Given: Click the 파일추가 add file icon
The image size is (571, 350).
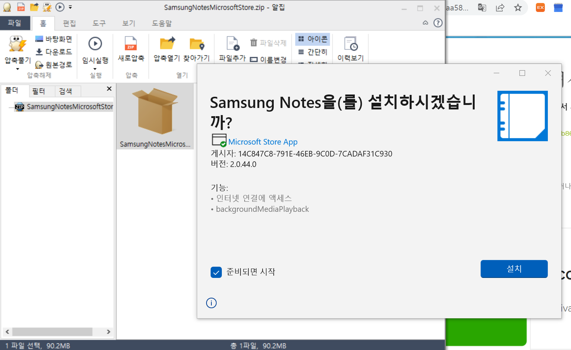Looking at the screenshot, I should (x=233, y=44).
